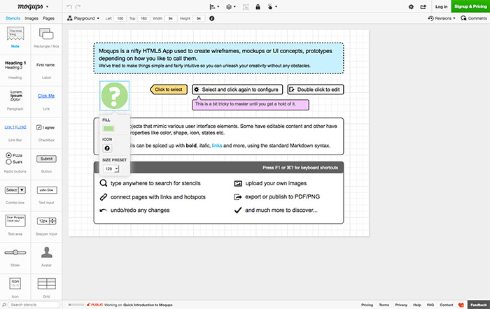Click the info icon after Height field
The height and width of the screenshot is (309, 490).
213,18
